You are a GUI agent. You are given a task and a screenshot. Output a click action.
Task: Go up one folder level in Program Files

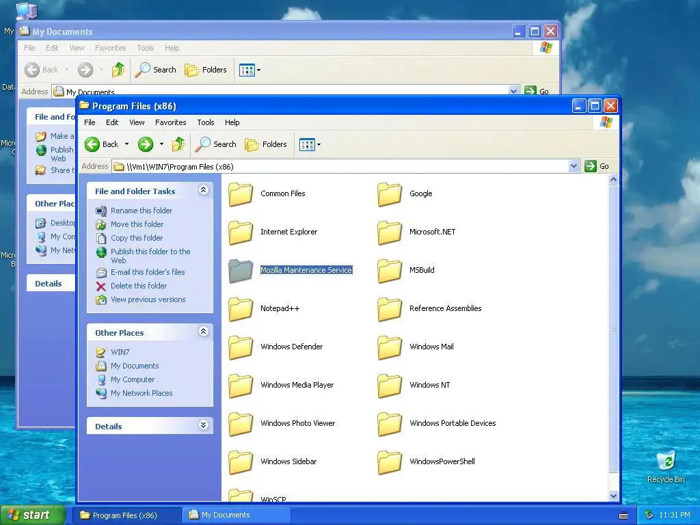[x=178, y=144]
